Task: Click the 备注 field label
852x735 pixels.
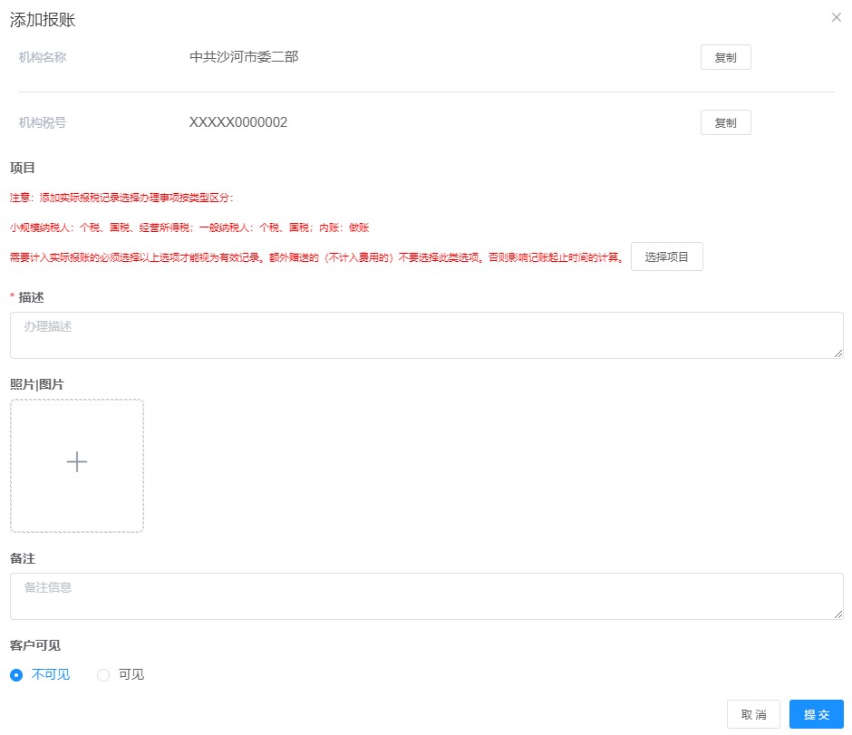Action: point(23,558)
